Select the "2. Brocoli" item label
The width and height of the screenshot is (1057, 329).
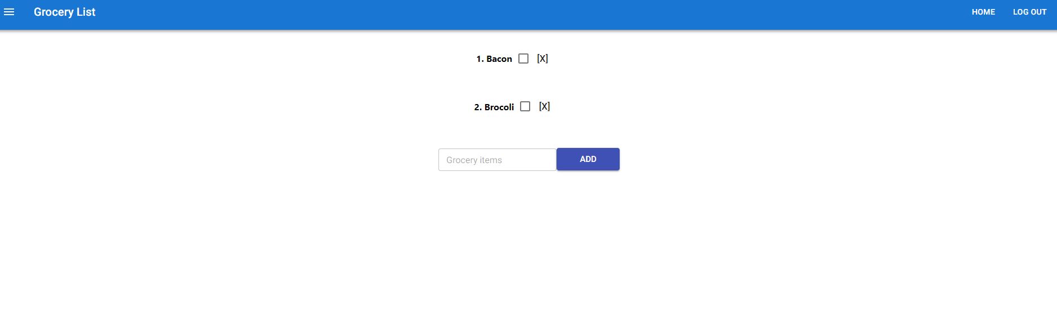click(x=494, y=107)
